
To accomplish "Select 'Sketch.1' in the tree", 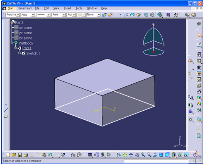I will point(33,53).
